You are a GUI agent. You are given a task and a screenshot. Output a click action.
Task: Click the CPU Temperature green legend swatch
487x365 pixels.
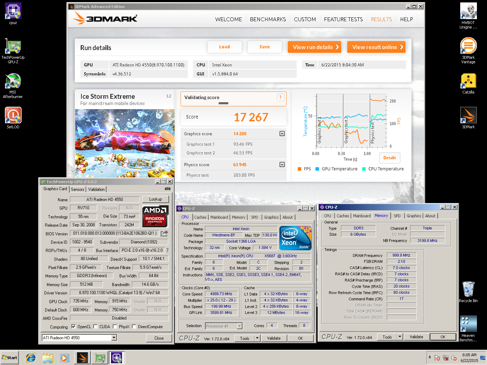364,169
